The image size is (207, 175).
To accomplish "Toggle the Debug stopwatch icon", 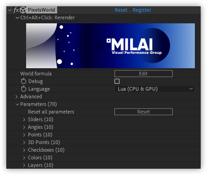I will pyautogui.click(x=23, y=81).
